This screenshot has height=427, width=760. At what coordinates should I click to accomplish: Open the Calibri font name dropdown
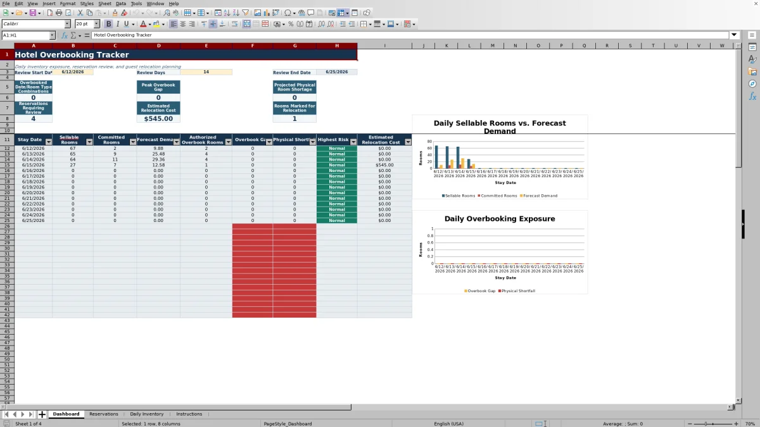point(67,24)
